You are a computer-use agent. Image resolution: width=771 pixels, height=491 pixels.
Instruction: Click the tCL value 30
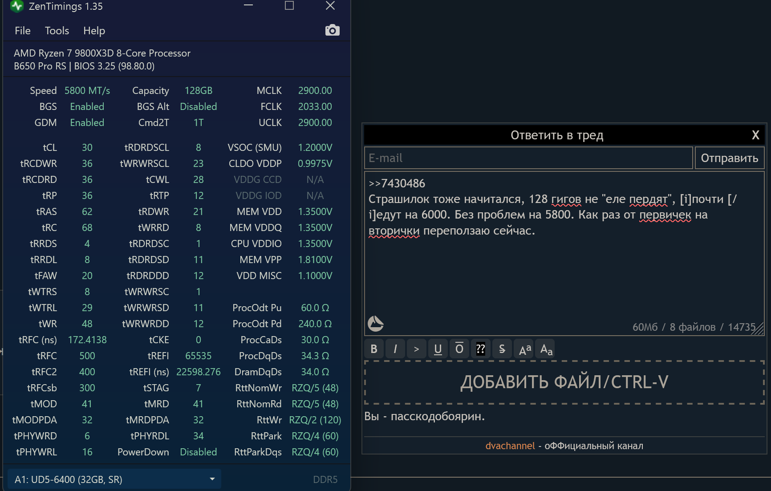tap(87, 147)
